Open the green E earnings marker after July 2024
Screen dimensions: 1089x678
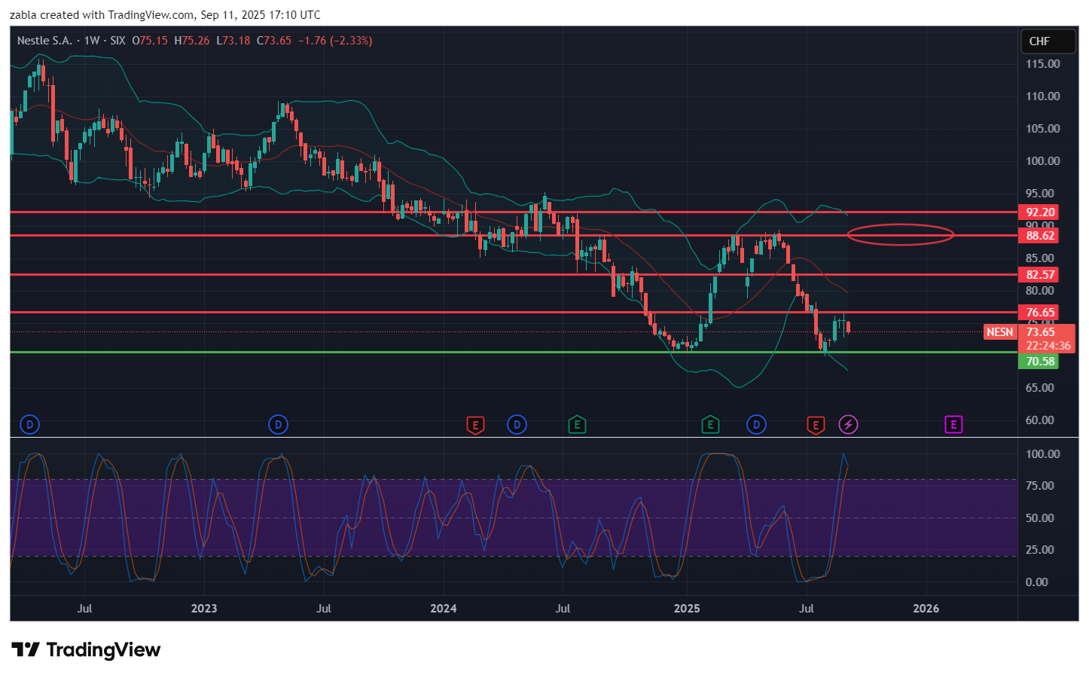point(577,425)
